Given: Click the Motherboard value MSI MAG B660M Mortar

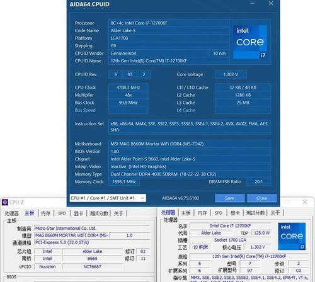Looking at the screenshot, I should click(190, 144).
